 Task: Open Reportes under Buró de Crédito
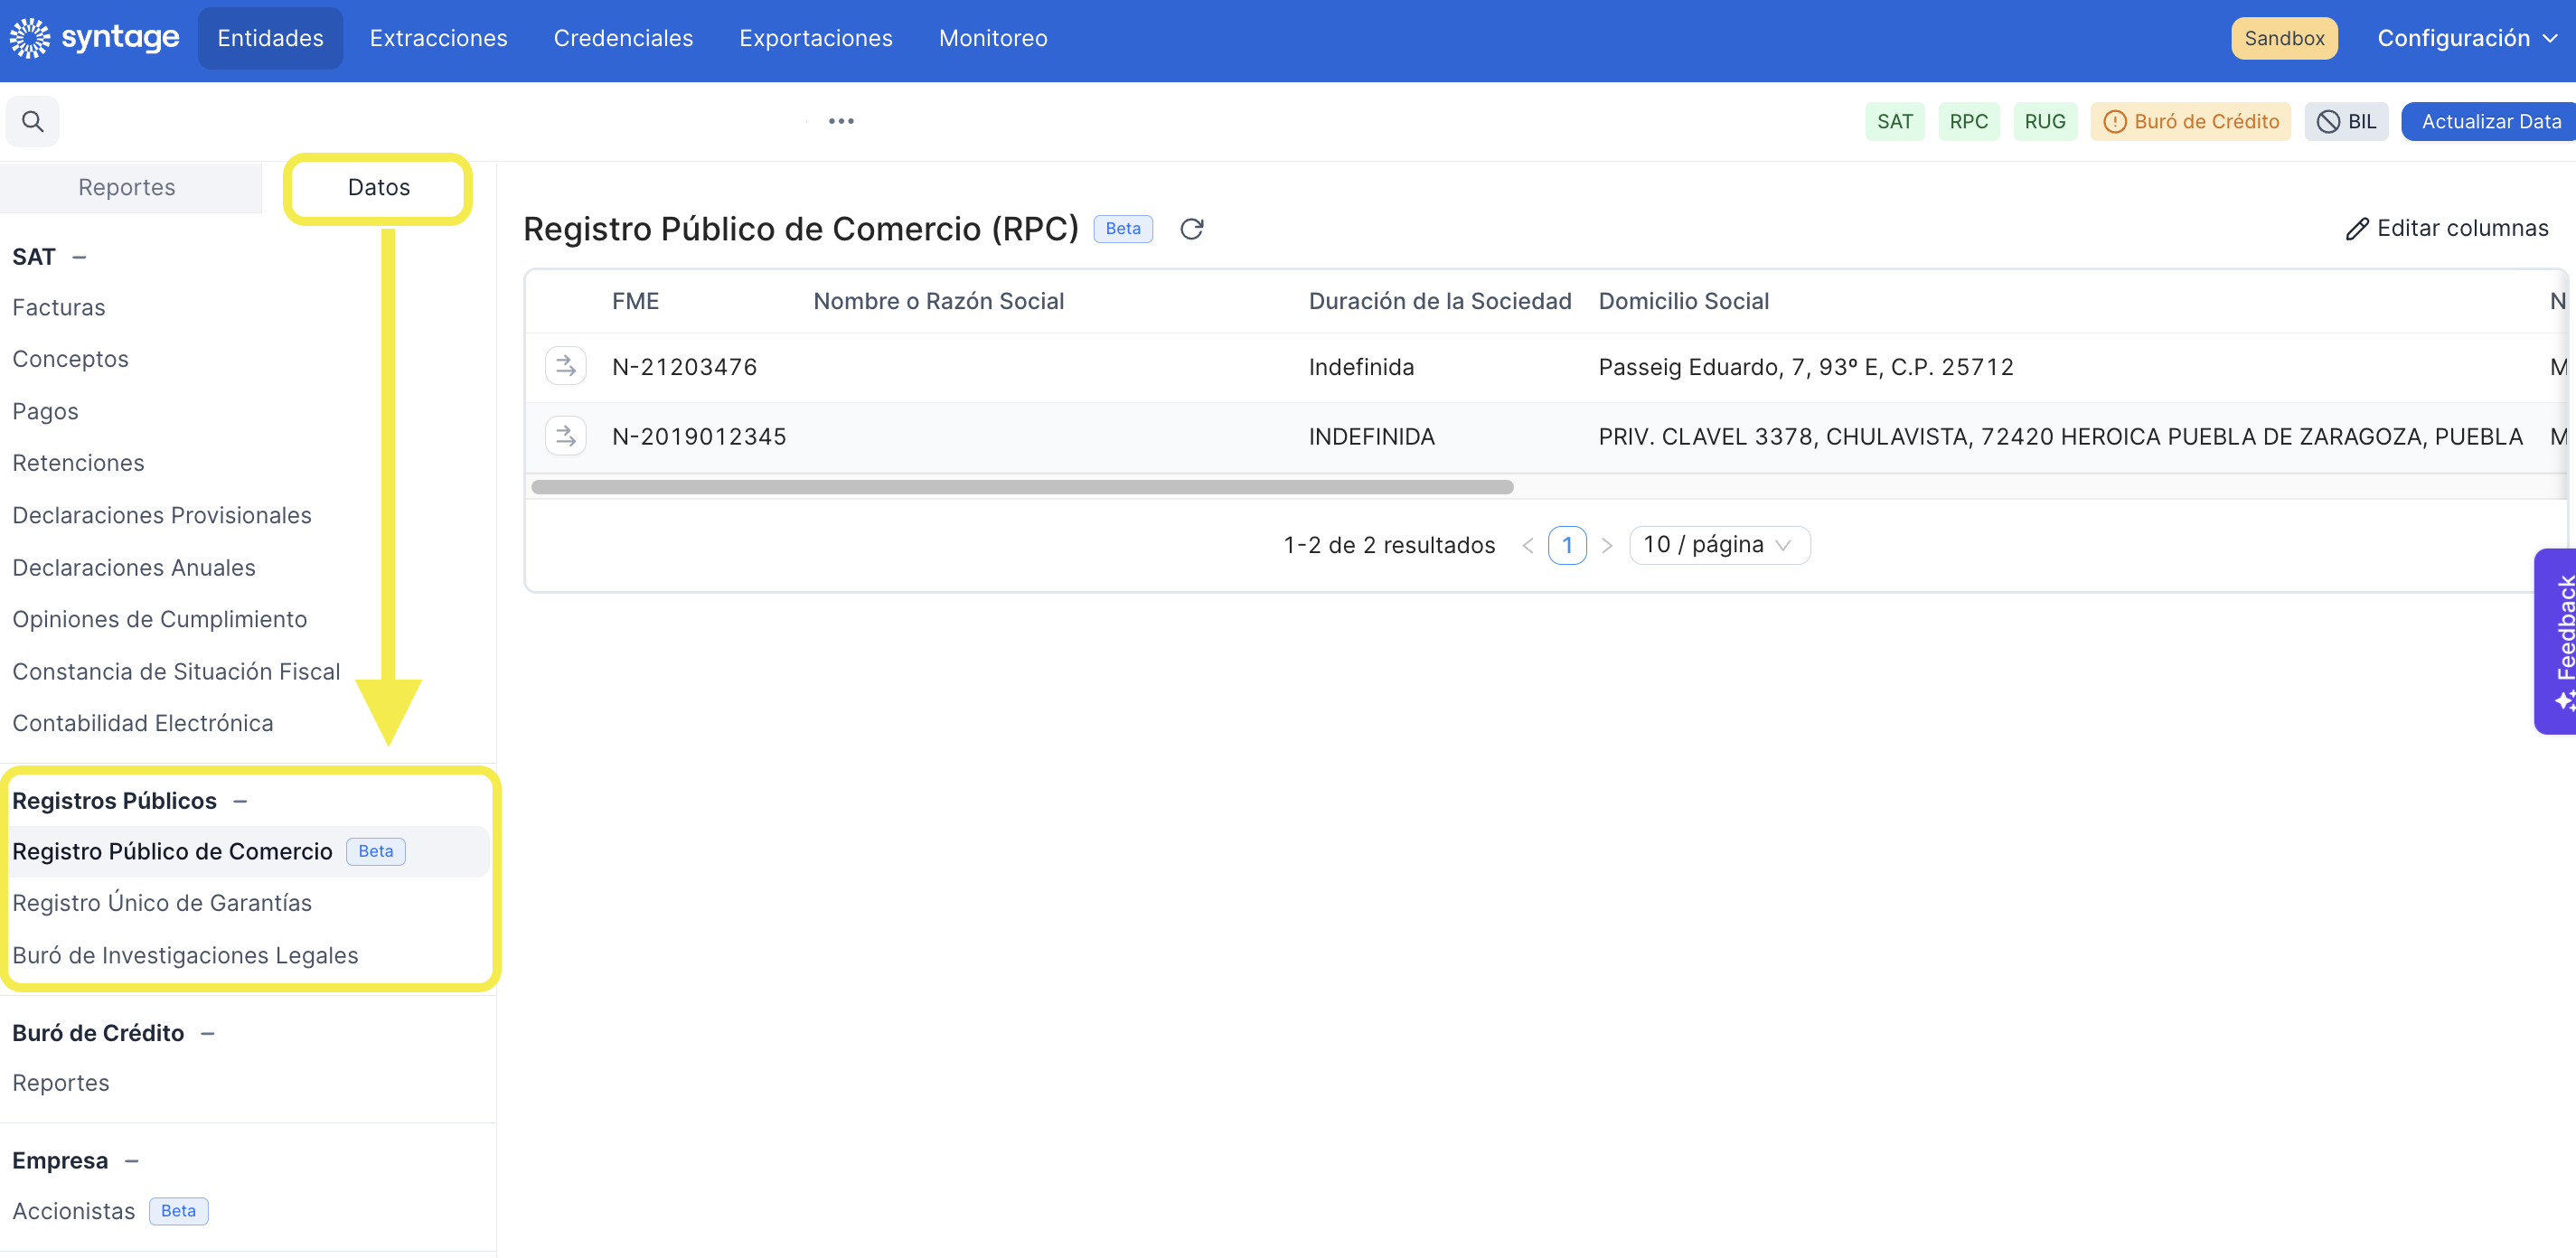[x=61, y=1083]
